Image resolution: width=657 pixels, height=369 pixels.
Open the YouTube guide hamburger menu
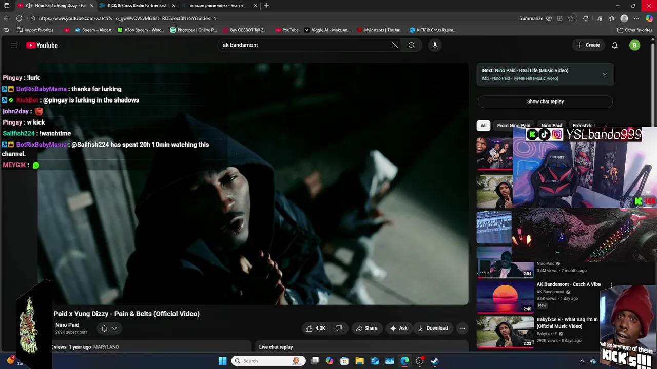(14, 45)
